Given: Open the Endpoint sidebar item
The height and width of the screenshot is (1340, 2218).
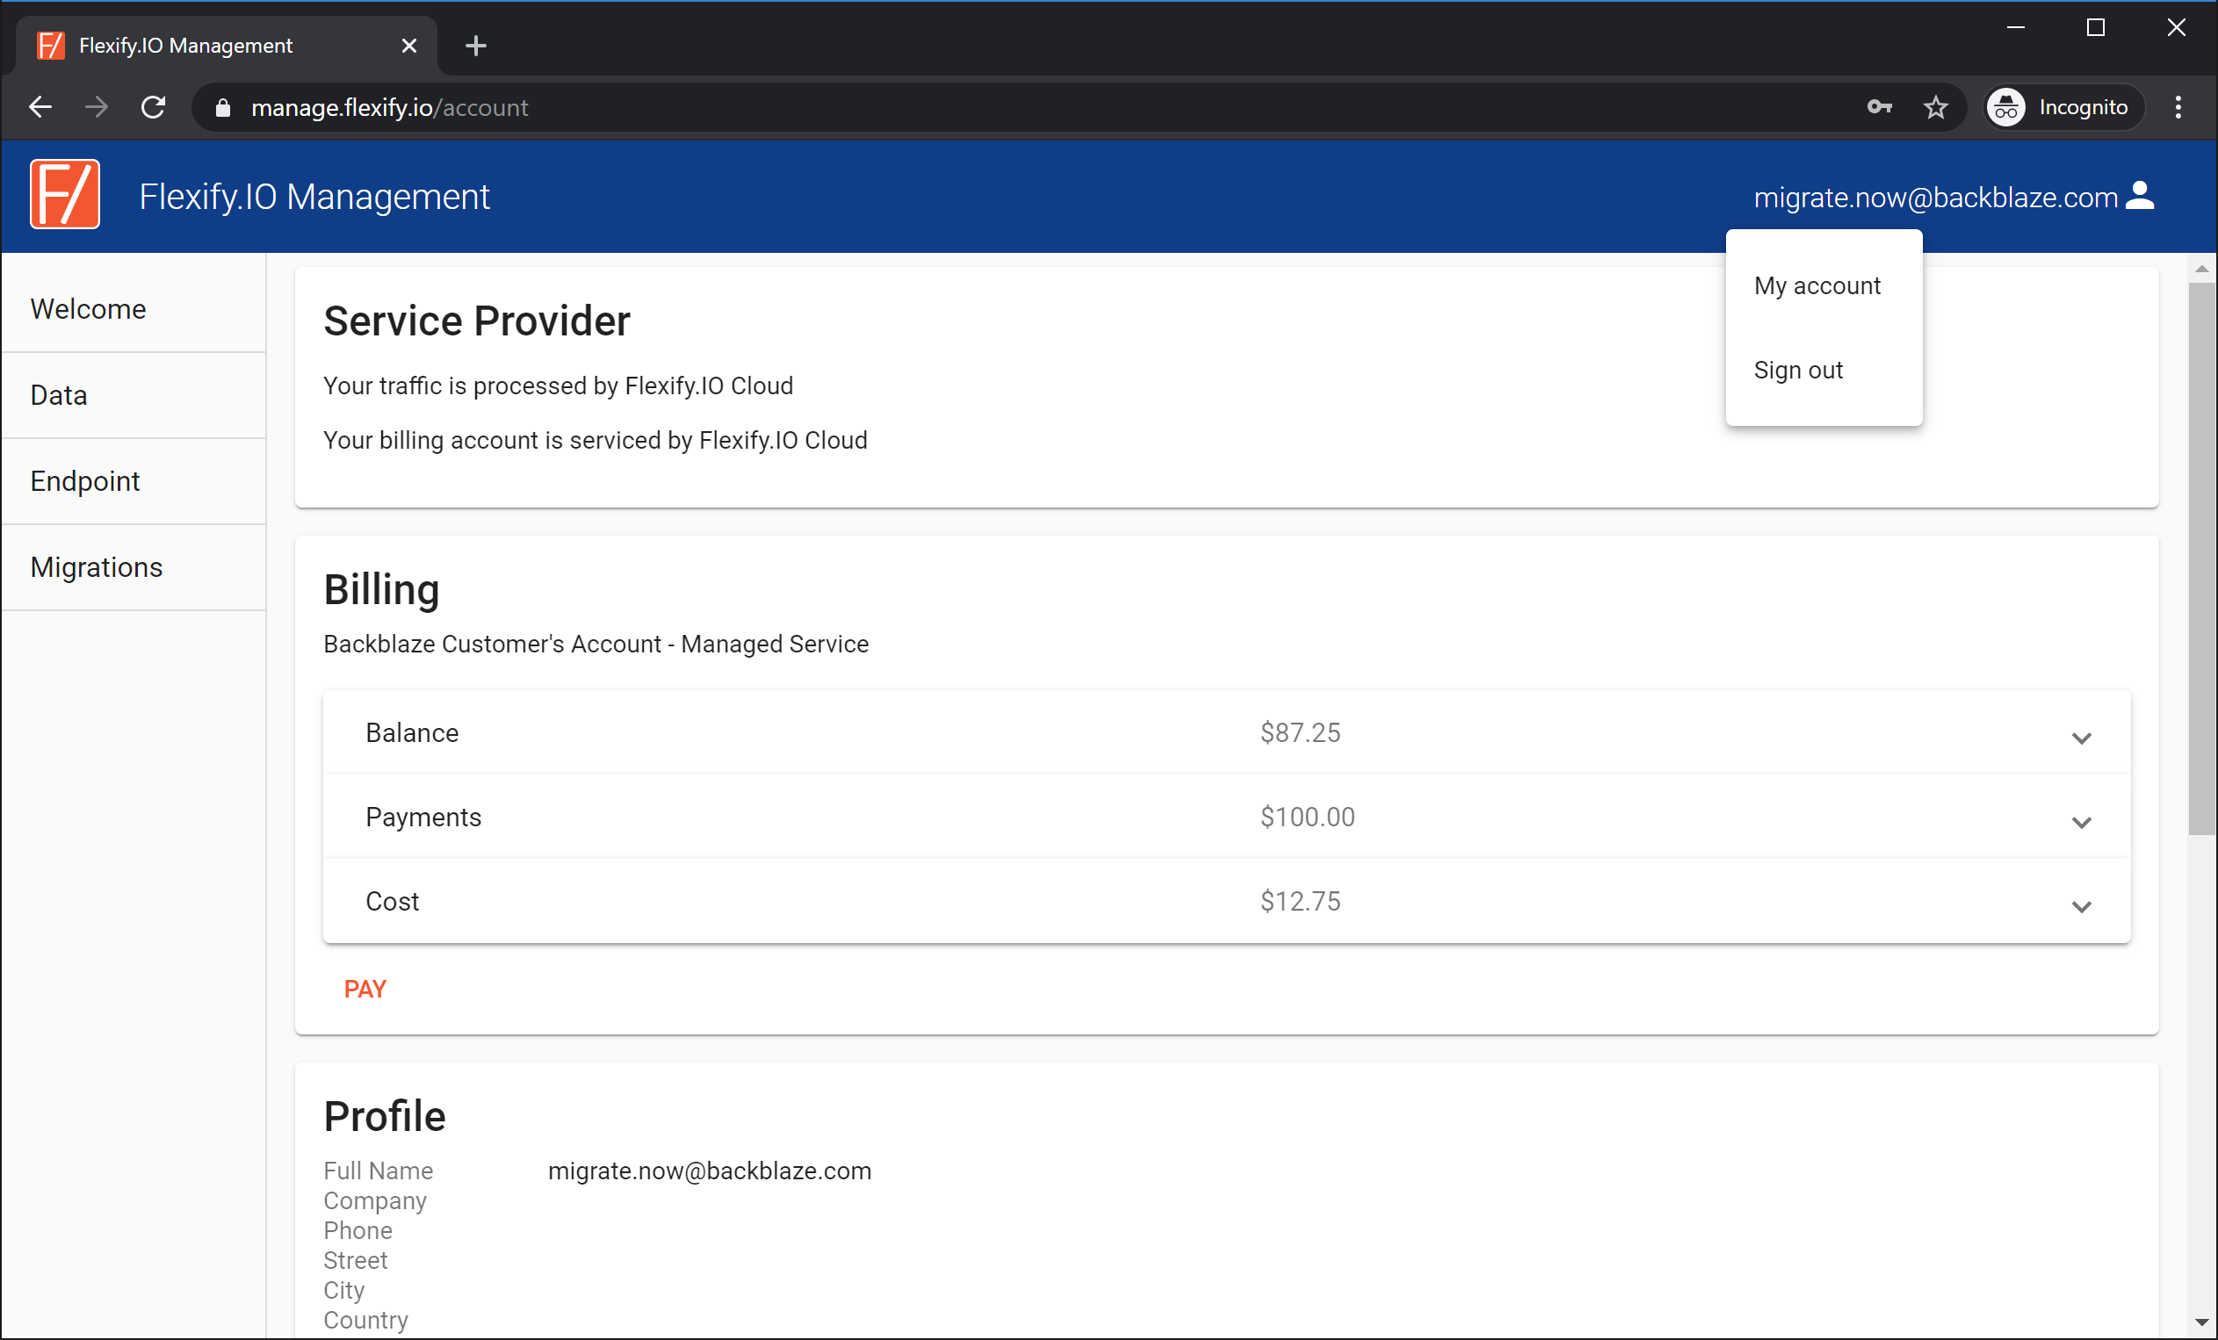Looking at the screenshot, I should 134,480.
